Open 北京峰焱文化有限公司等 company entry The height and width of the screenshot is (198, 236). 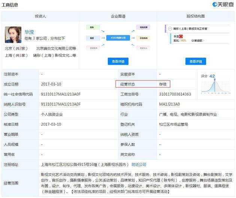pos(56,48)
